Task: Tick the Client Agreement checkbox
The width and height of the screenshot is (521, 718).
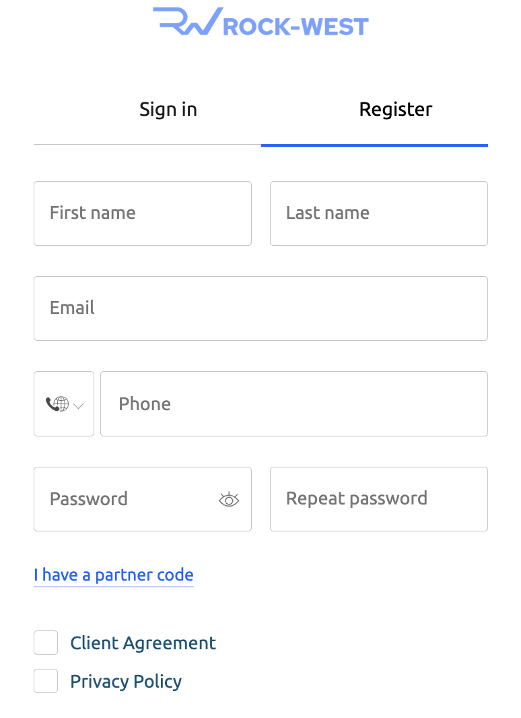Action: click(46, 643)
